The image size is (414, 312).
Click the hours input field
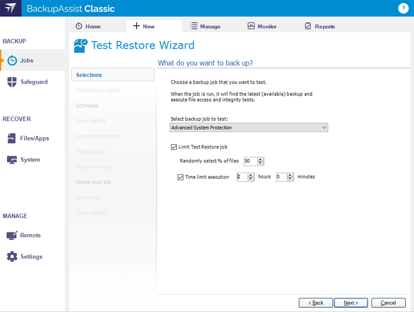[242, 176]
